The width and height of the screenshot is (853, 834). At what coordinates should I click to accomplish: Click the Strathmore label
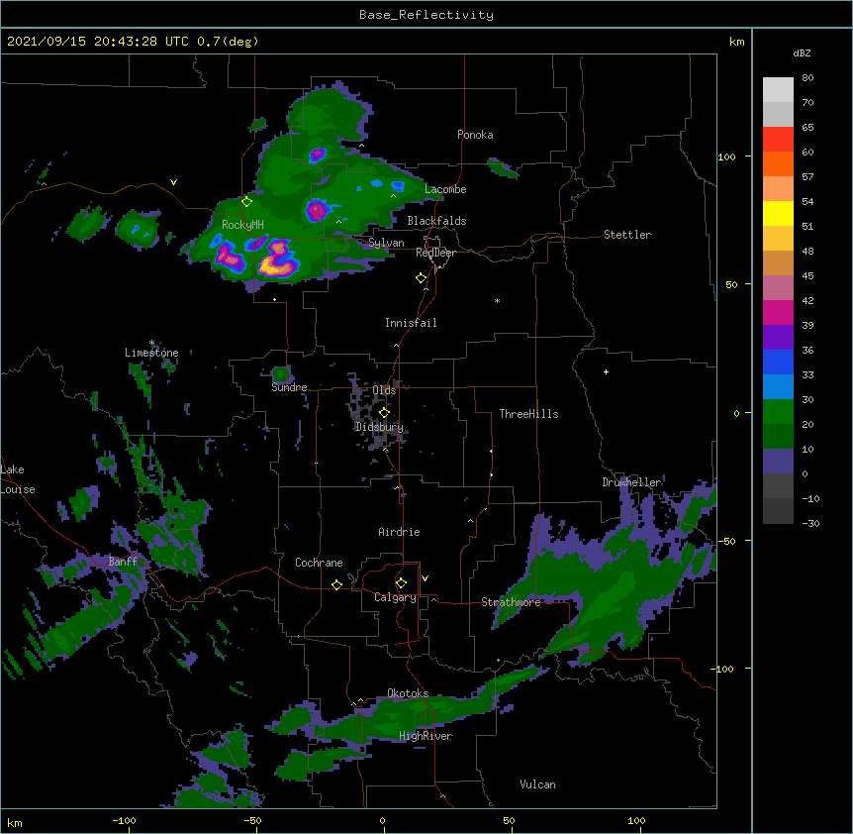tap(511, 602)
